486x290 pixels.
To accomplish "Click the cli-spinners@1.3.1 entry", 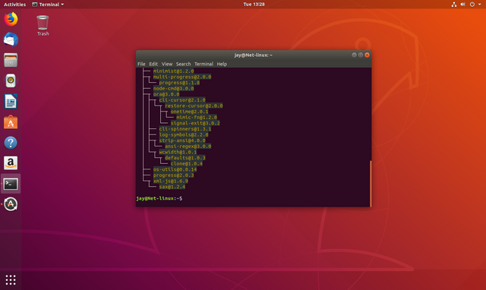I will coord(185,129).
